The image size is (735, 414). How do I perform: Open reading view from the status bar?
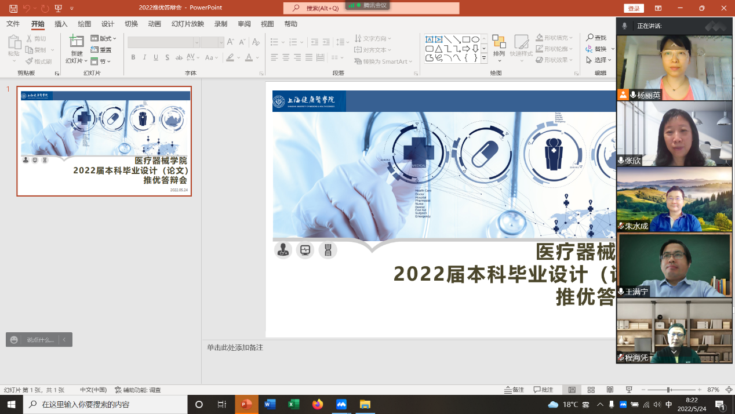(610, 390)
